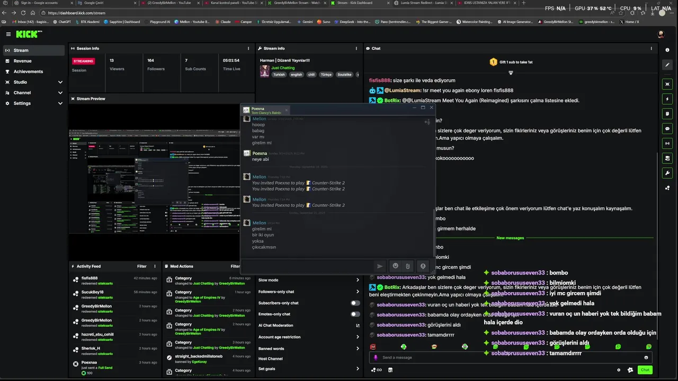Click the add-friend icon in the Steam chat window

coord(427,122)
